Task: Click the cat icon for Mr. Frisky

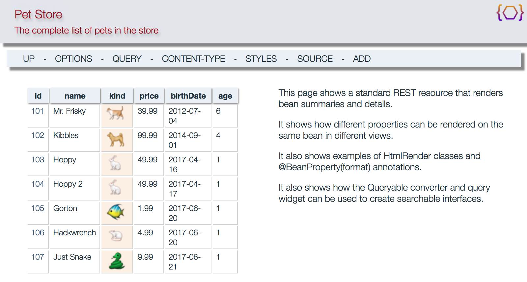Action: (116, 113)
